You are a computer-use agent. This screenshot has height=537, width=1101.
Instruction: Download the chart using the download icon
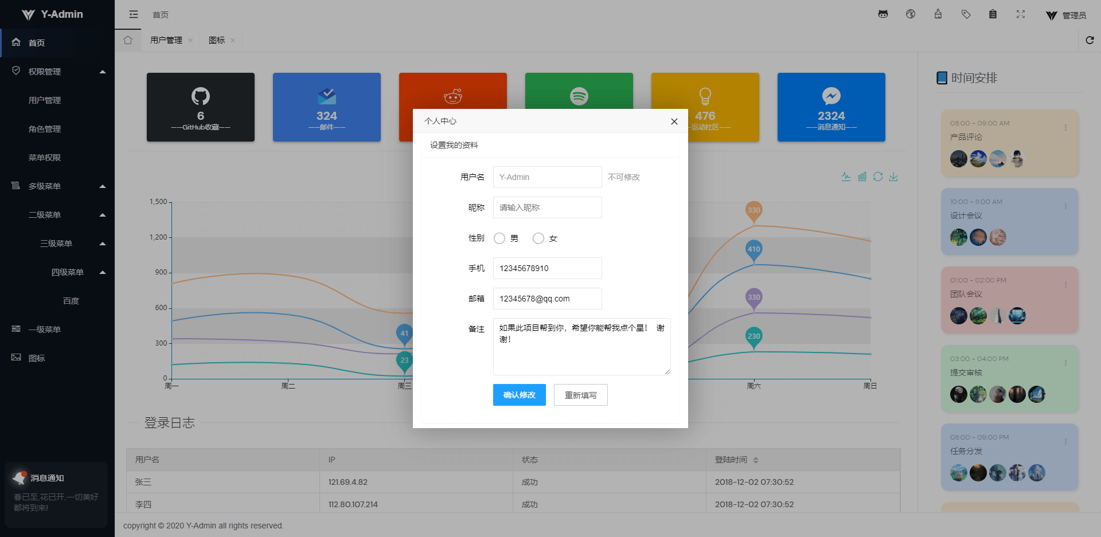click(x=893, y=177)
